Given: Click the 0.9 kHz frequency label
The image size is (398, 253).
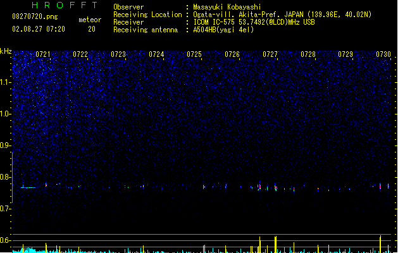Looking at the screenshot, I should tap(5, 145).
